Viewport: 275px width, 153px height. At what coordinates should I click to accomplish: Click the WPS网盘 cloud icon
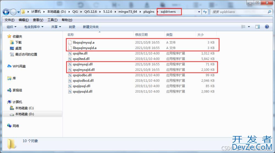pyautogui.click(x=9, y=66)
